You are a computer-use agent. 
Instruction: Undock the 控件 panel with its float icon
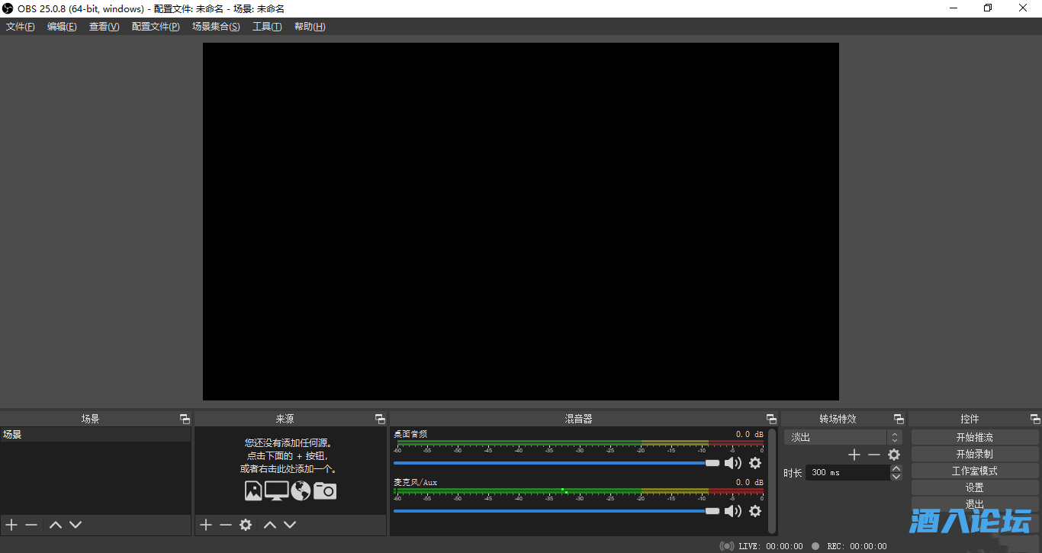[1035, 419]
